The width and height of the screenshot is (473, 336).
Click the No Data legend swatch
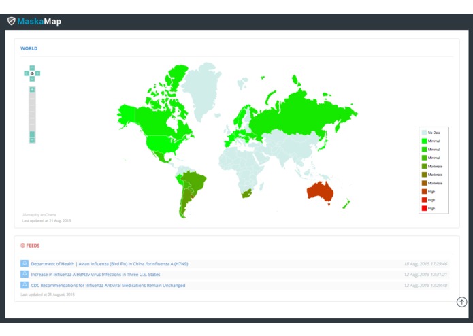pos(424,133)
